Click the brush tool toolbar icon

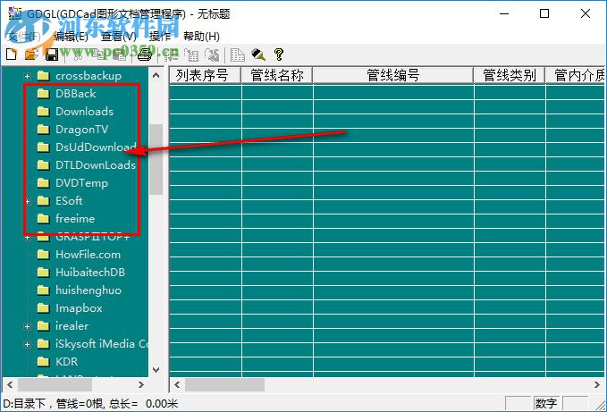click(x=257, y=55)
